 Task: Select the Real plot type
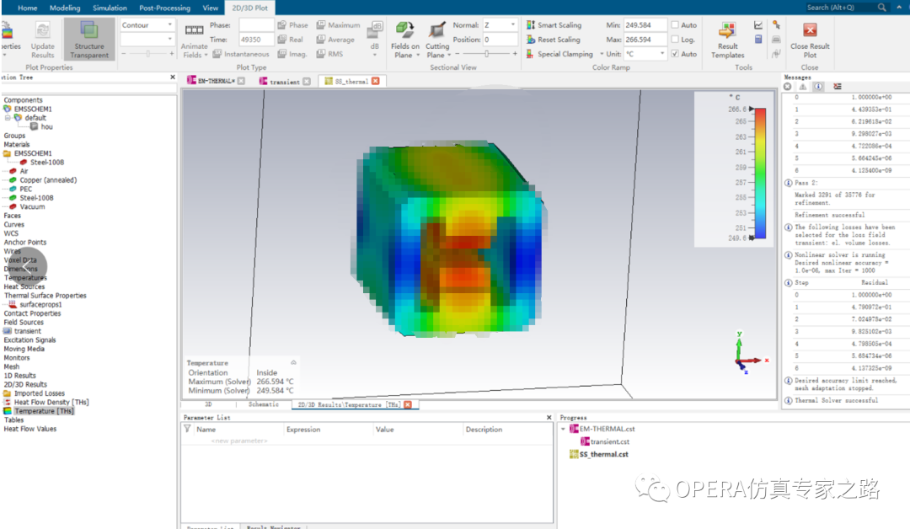coord(291,40)
